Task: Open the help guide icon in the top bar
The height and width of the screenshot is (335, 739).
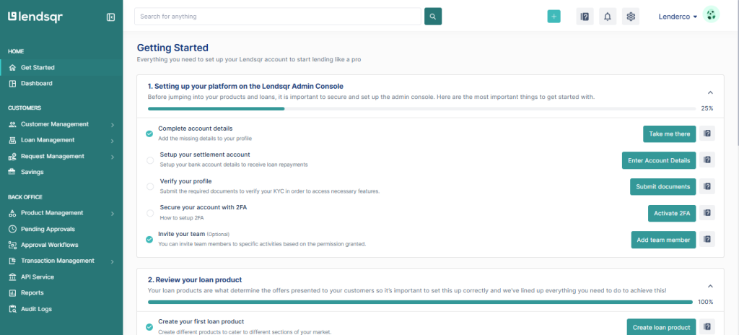Action: 585,17
